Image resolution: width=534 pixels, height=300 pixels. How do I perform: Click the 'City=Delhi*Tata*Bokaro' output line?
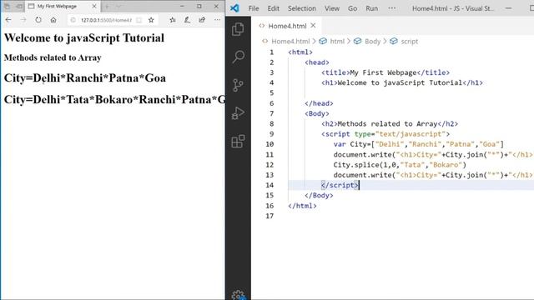coord(114,100)
